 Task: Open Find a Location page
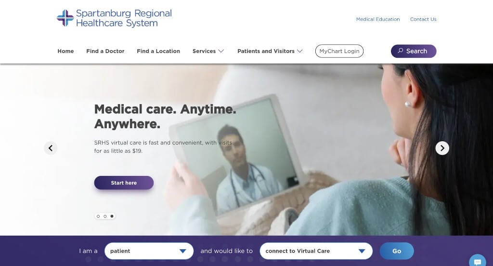pos(158,51)
